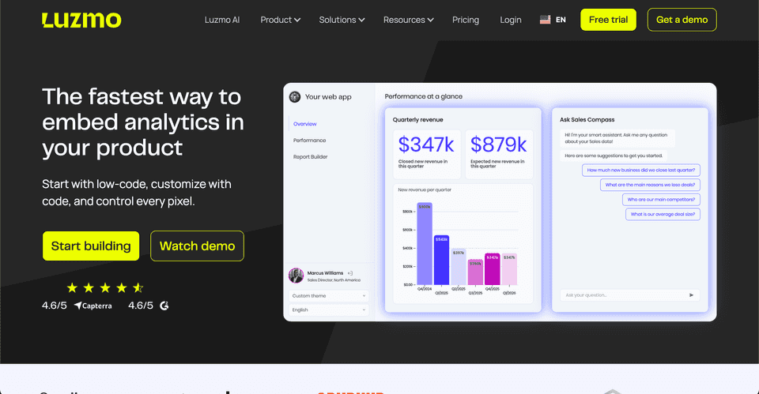Focus the 'Ask your question...' input field
The height and width of the screenshot is (394, 759).
click(x=630, y=295)
